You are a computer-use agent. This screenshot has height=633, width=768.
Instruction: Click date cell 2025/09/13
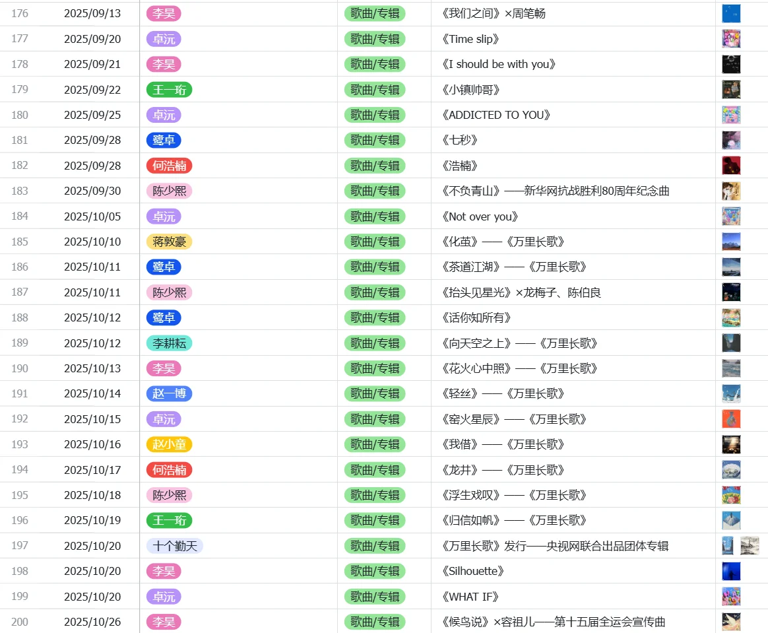coord(92,14)
